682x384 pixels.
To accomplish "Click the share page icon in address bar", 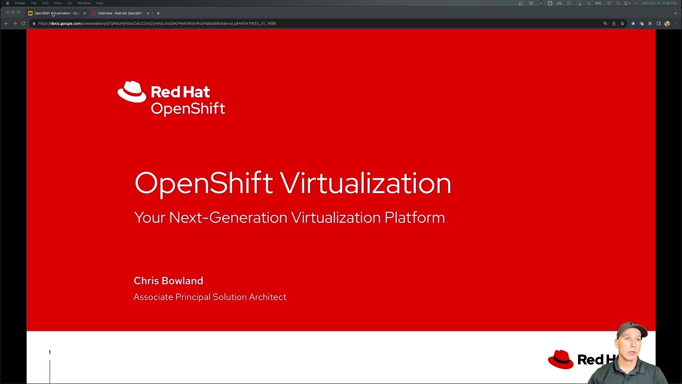I will 614,23.
